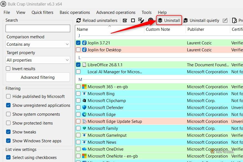Open the View menu

(21, 12)
